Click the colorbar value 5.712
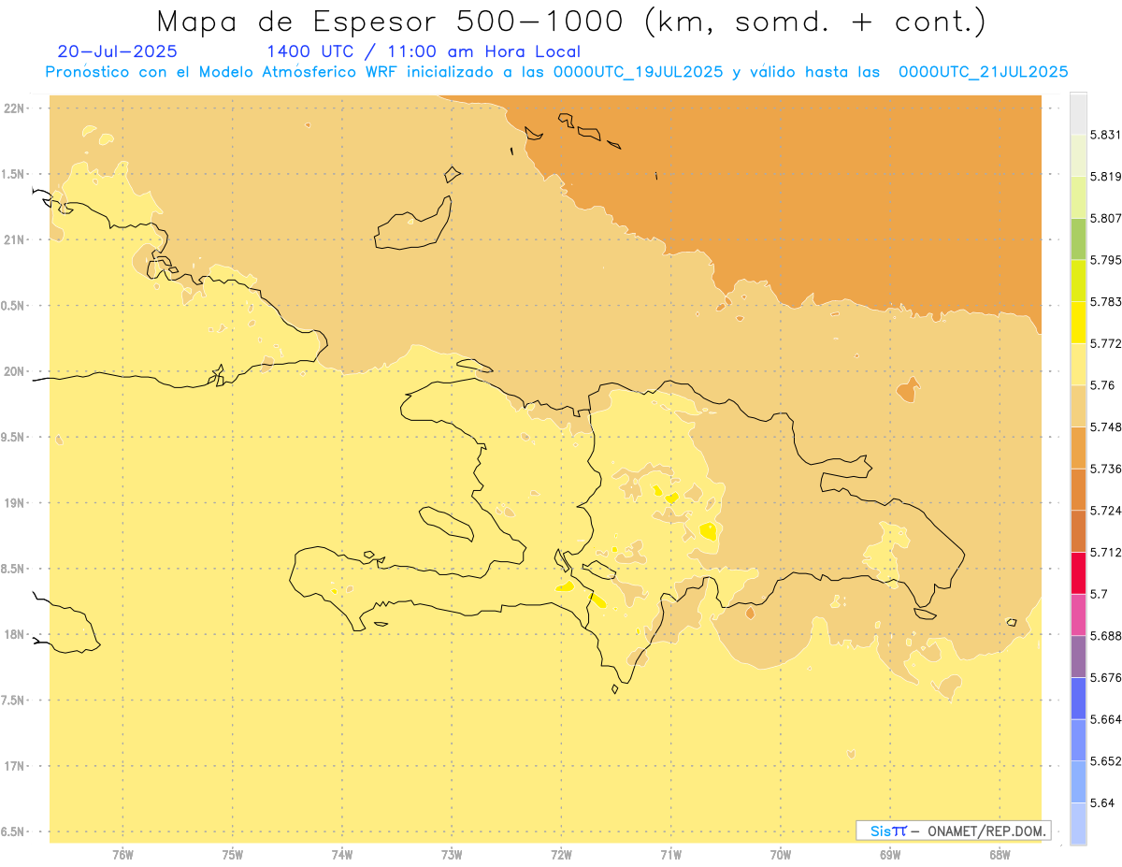 coord(1105,552)
